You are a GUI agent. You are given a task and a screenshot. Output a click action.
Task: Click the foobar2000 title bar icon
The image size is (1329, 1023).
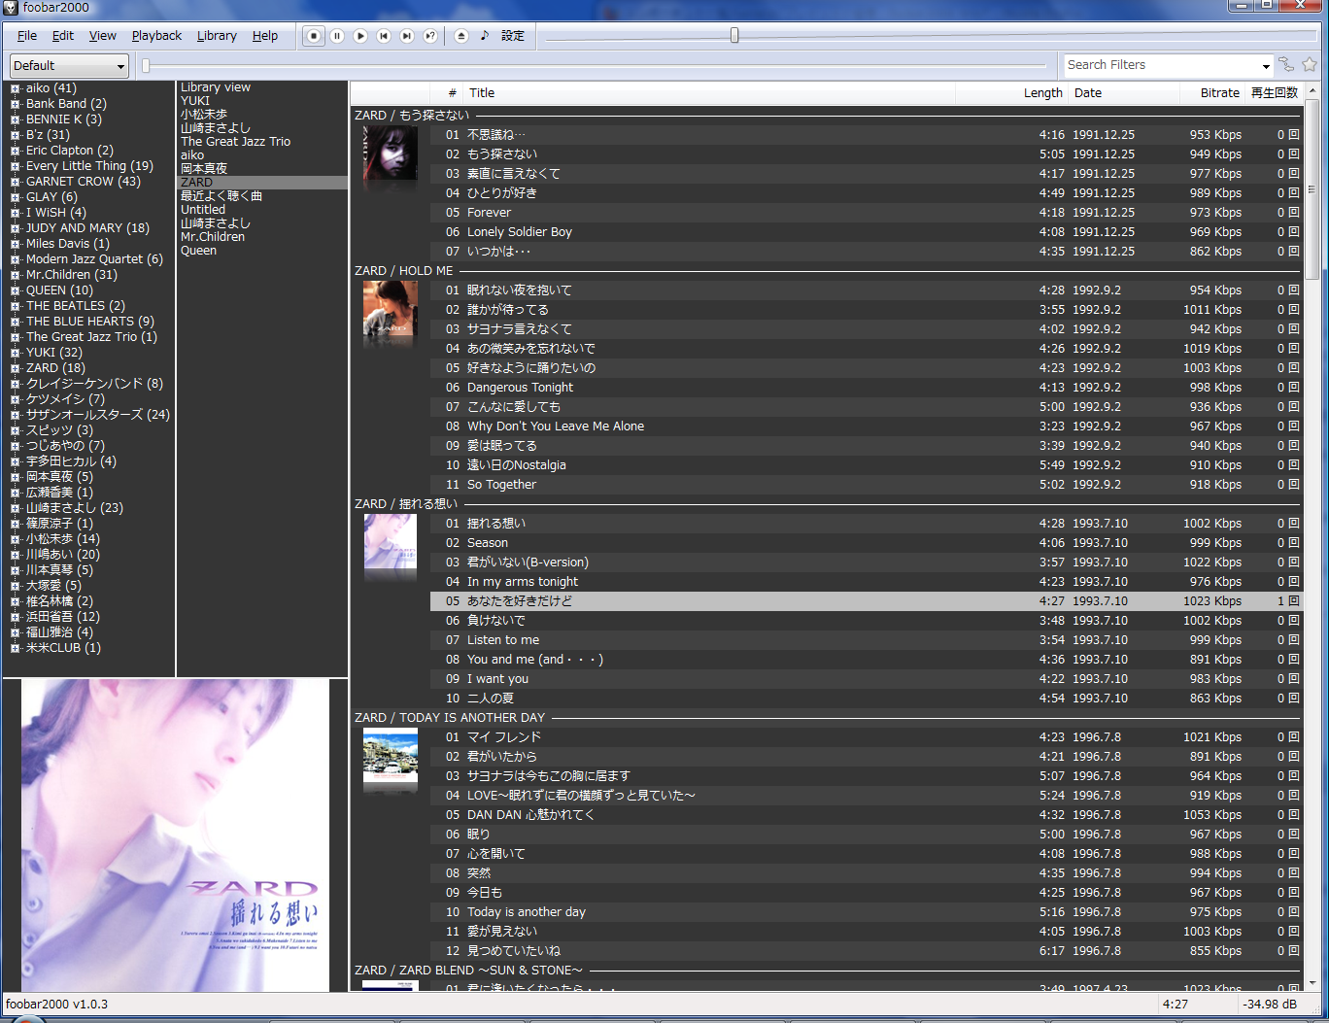[11, 8]
